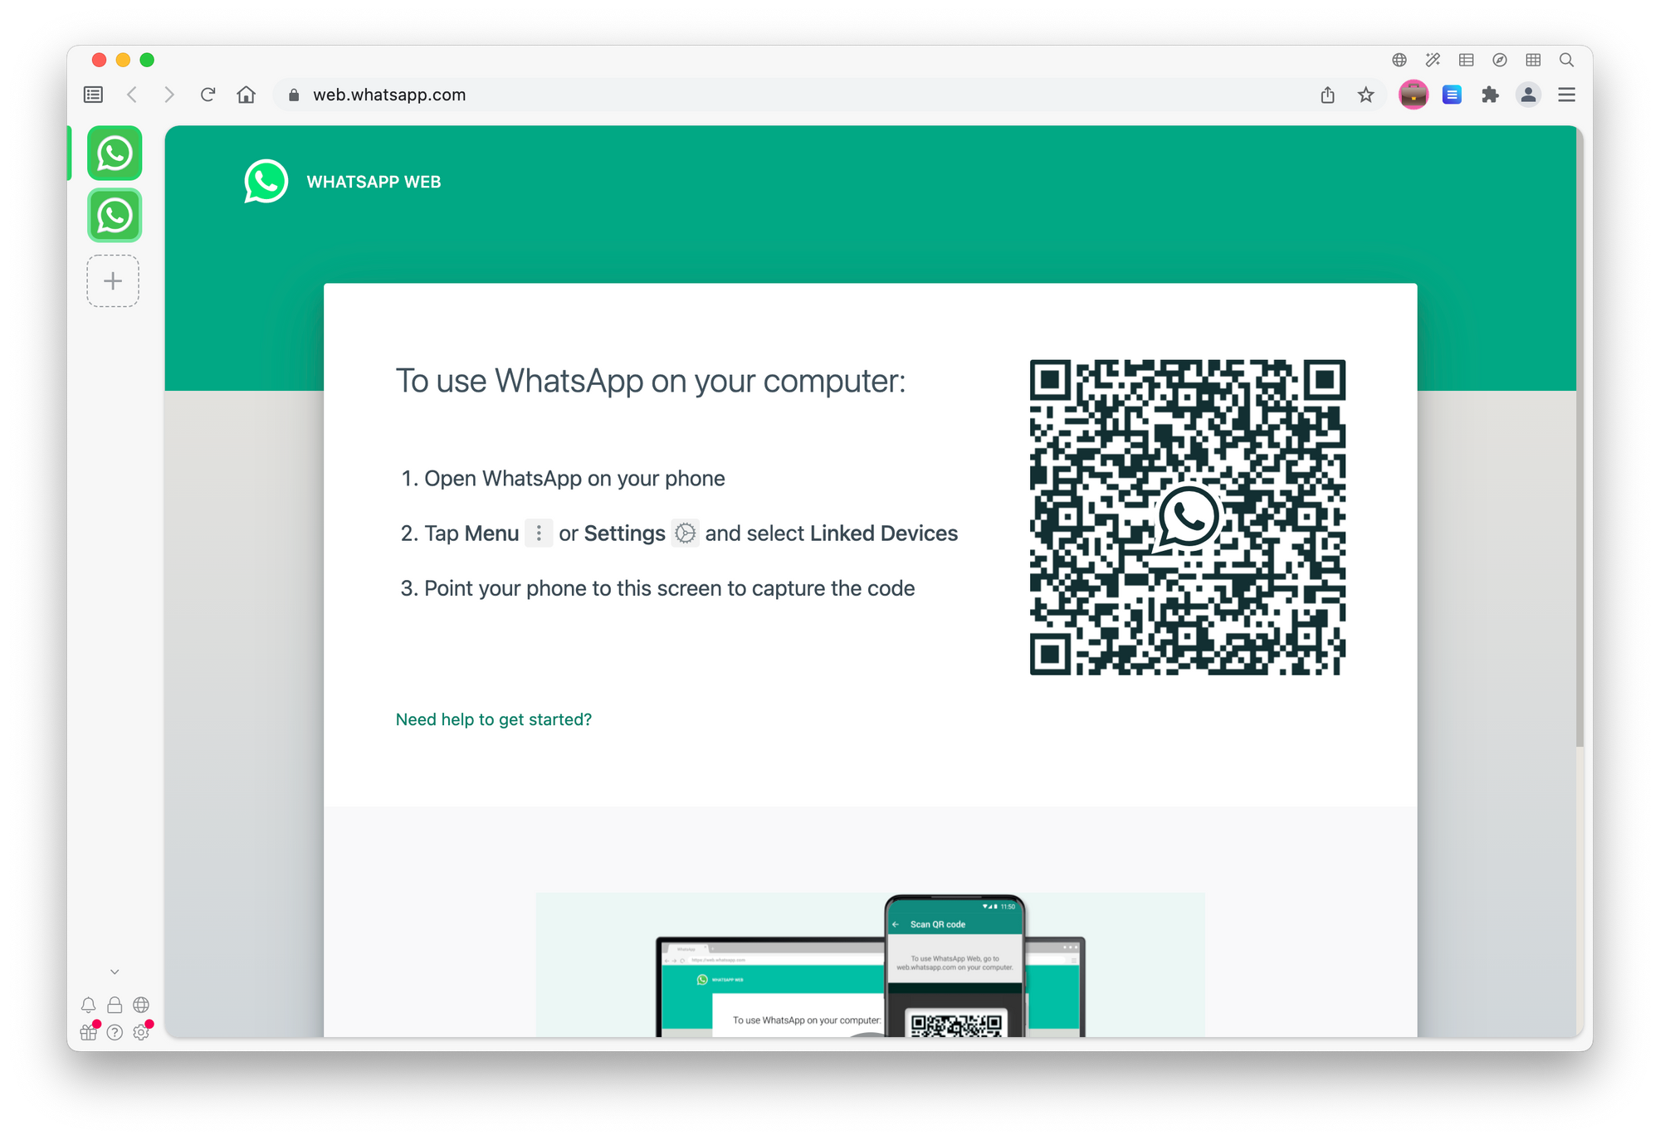This screenshot has width=1660, height=1140.
Task: Click the second WhatsApp icon in sidebar
Action: coord(114,214)
